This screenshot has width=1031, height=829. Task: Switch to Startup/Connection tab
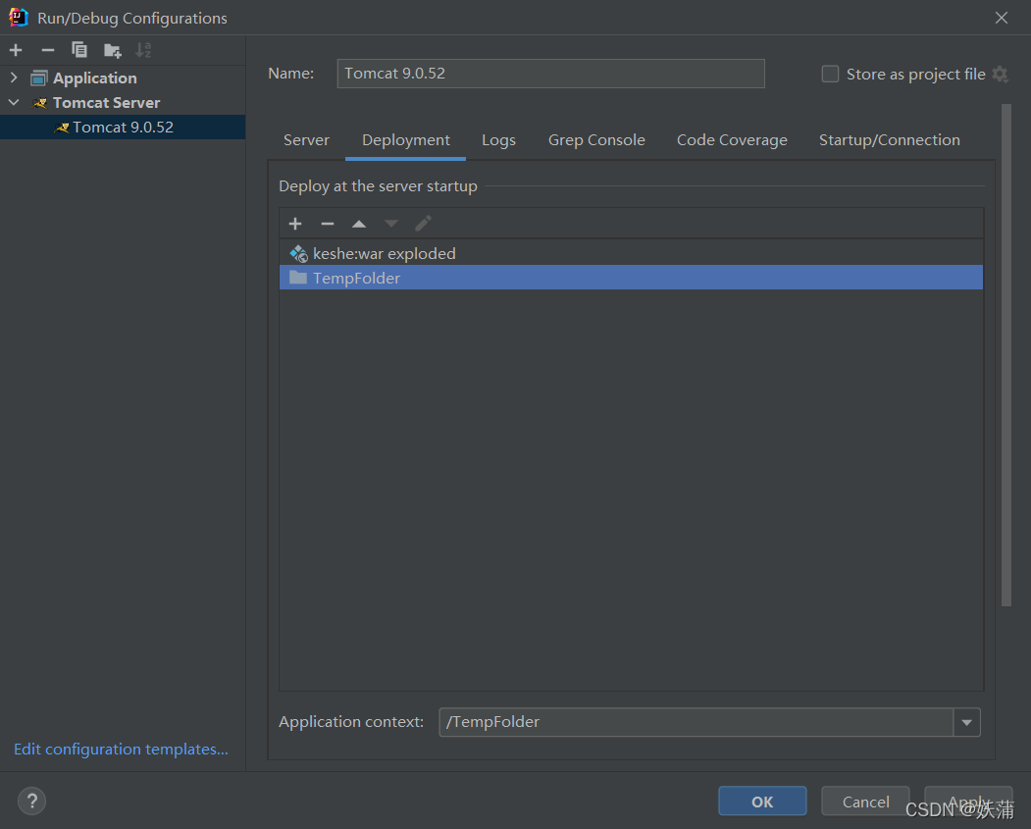(x=889, y=140)
